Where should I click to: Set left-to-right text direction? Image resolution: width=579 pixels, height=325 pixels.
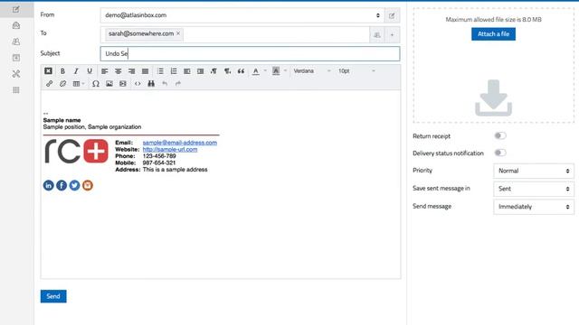pos(214,70)
